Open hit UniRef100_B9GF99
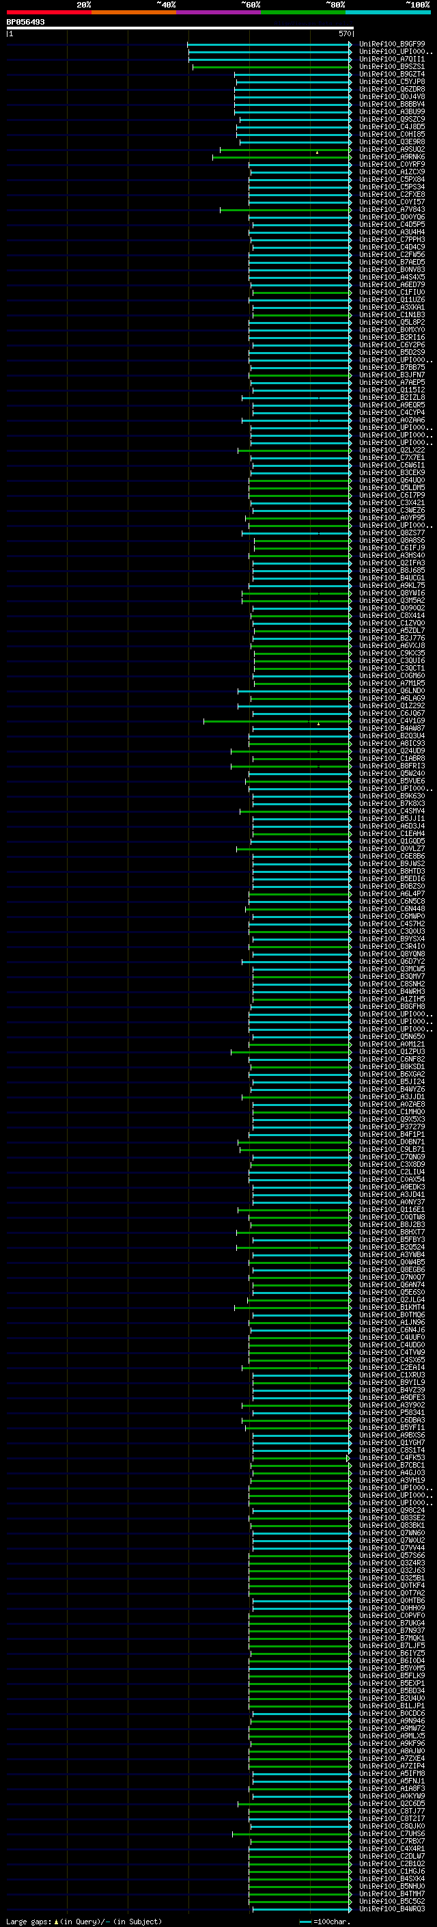This screenshot has width=437, height=1927. click(x=392, y=44)
